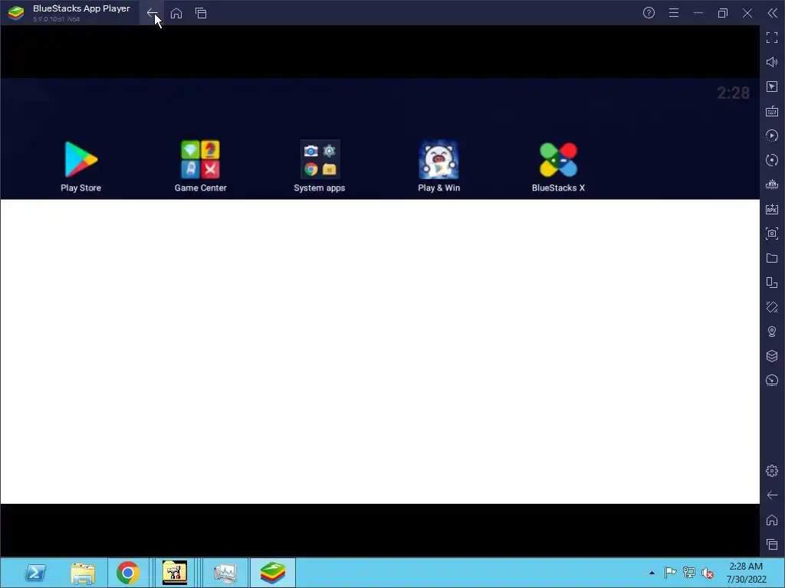Open the performance monitor taskbar icon
The height and width of the screenshot is (588, 785).
pos(225,573)
